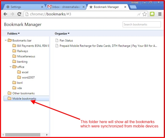Select Bill Payments BSNL RIM folder
This screenshot has height=138, width=165.
pos(33,46)
